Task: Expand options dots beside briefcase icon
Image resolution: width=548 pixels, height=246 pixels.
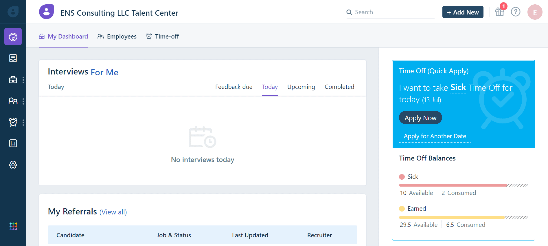Action: click(23, 80)
